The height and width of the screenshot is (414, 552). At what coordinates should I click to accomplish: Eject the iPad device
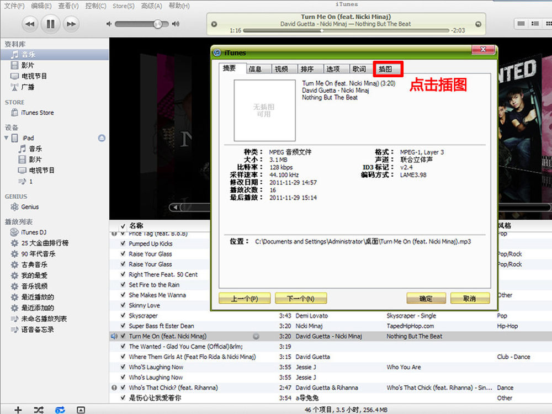tap(102, 138)
